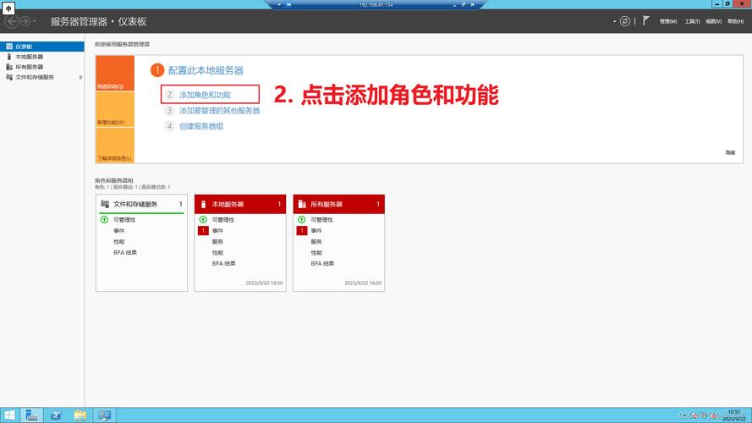Open the 文件和存储服务 tile header
The width and height of the screenshot is (752, 423).
[141, 204]
